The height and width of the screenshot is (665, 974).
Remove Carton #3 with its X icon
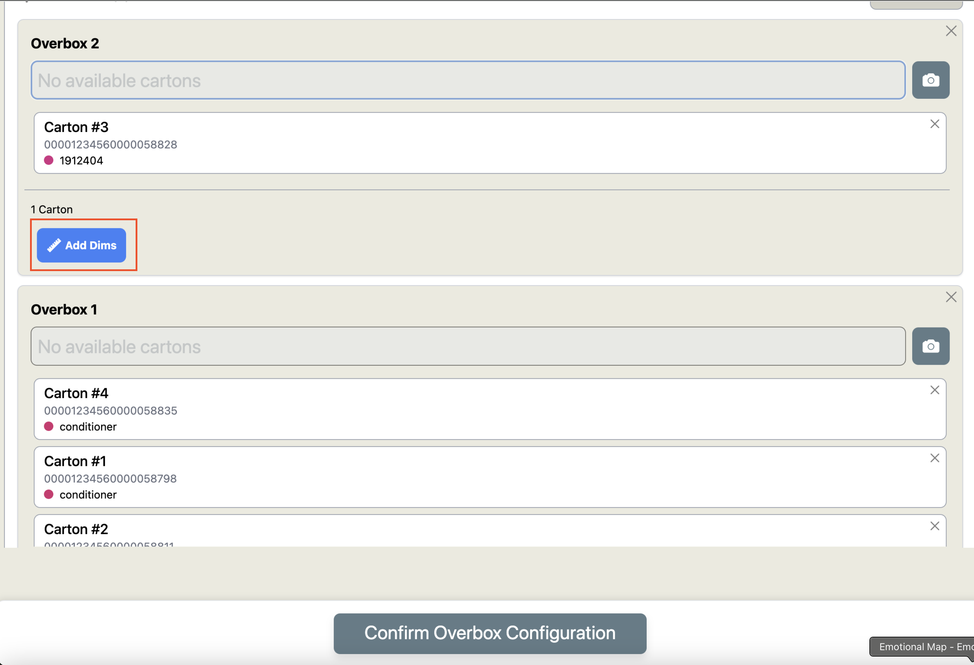click(934, 124)
